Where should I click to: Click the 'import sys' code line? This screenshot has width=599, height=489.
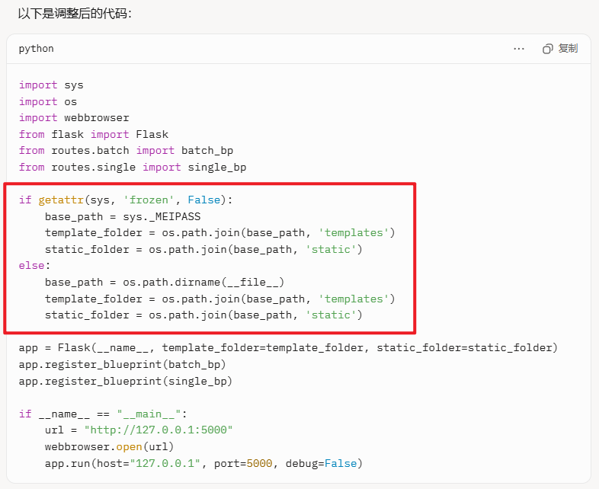(51, 85)
